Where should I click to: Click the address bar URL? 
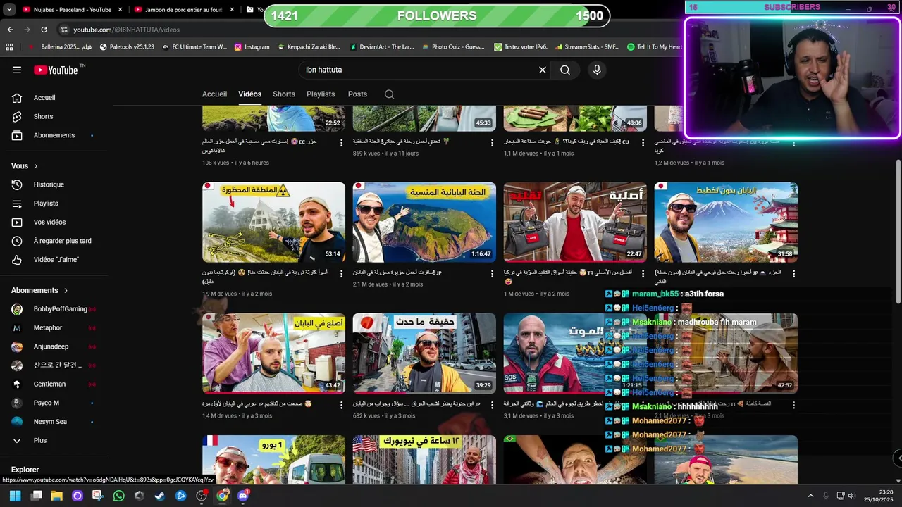tap(127, 30)
